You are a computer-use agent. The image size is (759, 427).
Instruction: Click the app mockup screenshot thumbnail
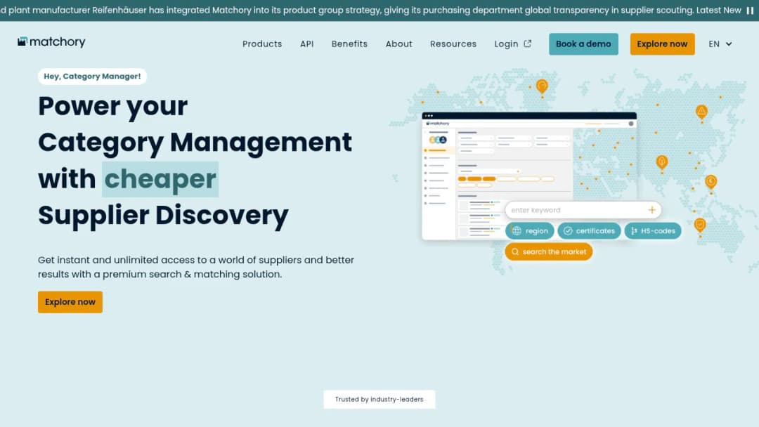pos(529,176)
